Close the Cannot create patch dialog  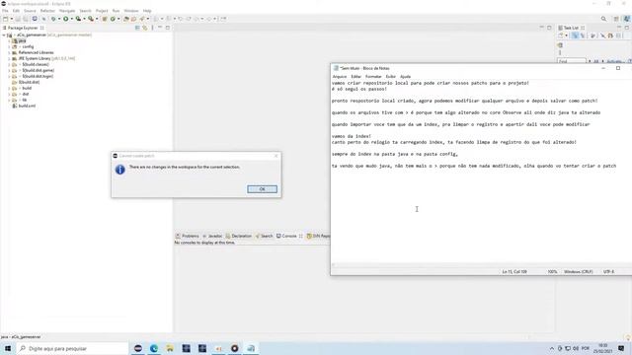point(276,156)
